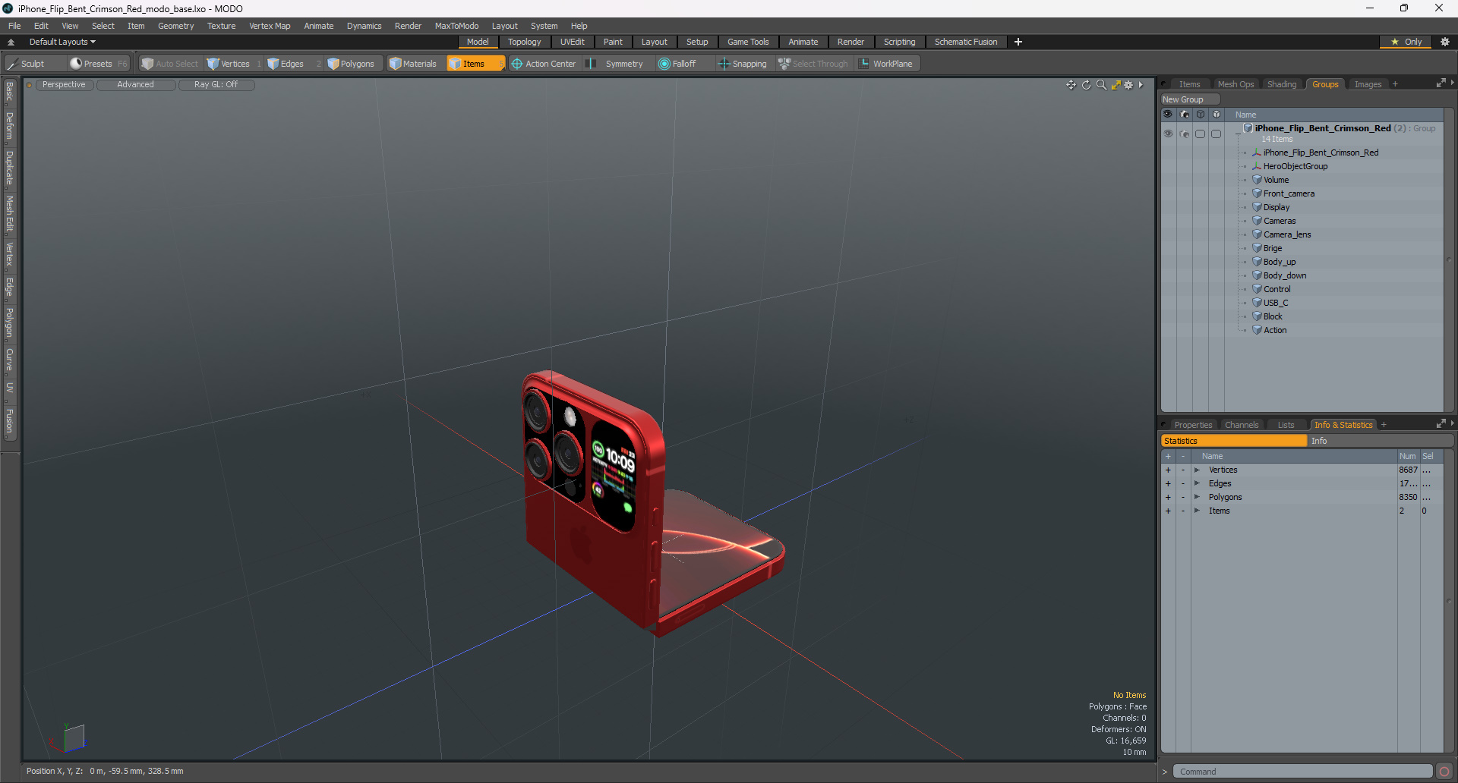Open the Action Center options
This screenshot has width=1458, height=783.
click(544, 64)
